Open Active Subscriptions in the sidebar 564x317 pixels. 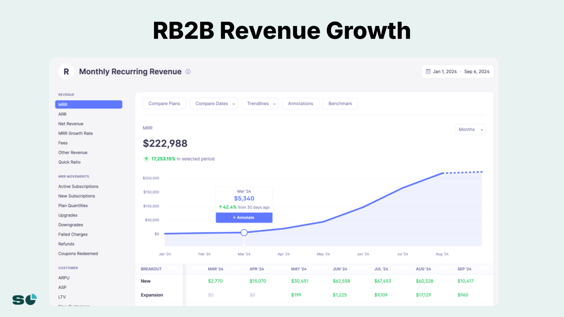tap(78, 186)
